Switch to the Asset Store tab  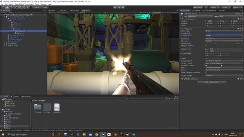point(74,11)
